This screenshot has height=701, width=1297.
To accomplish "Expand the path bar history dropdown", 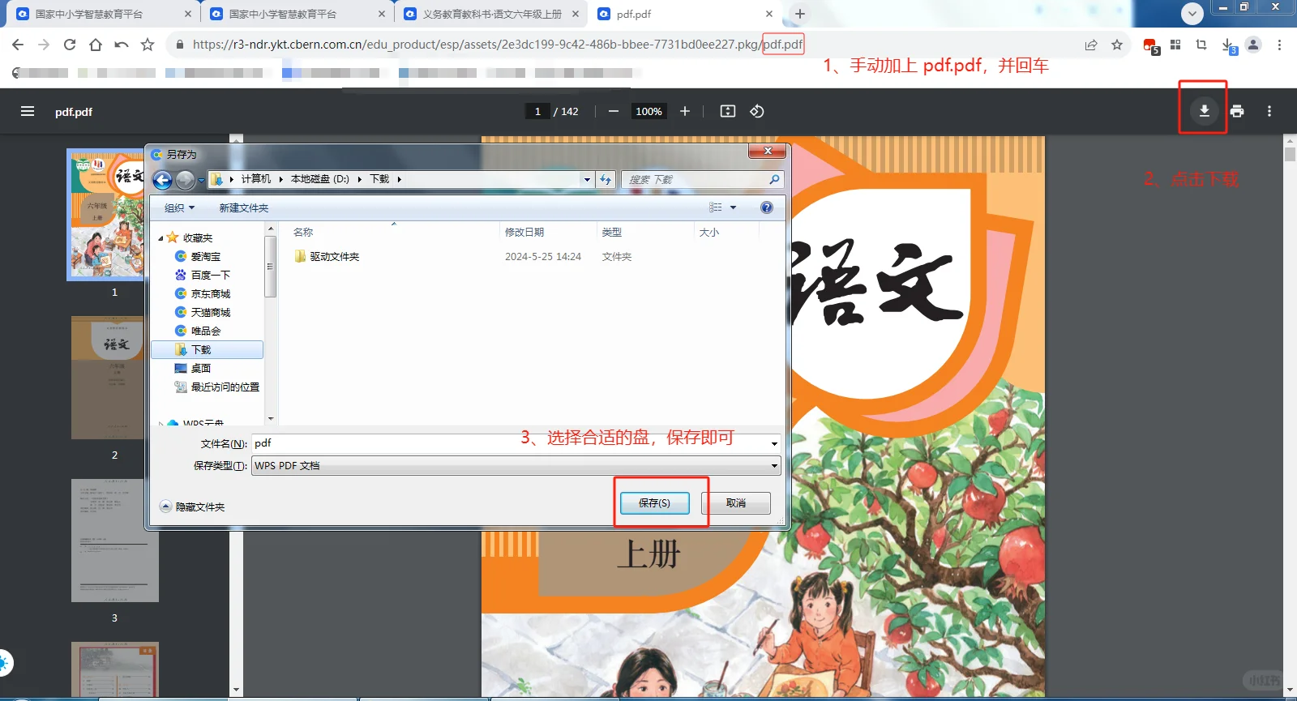I will coord(587,179).
